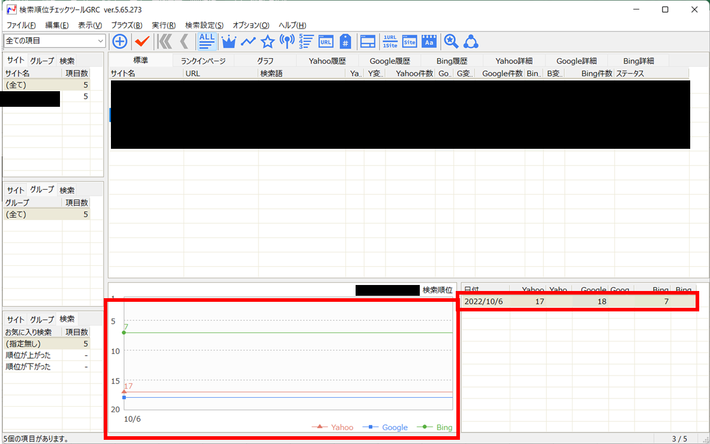
Task: Open the 検索設定 menu
Action: [x=204, y=25]
